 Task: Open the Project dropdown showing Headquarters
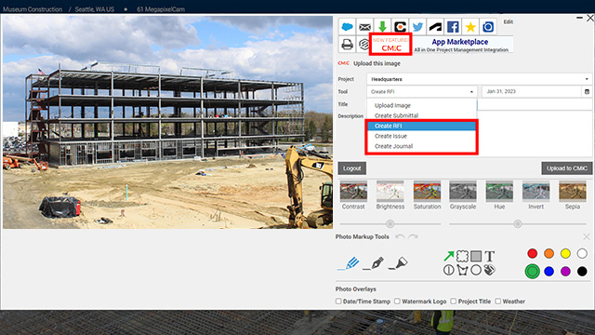pyautogui.click(x=480, y=79)
